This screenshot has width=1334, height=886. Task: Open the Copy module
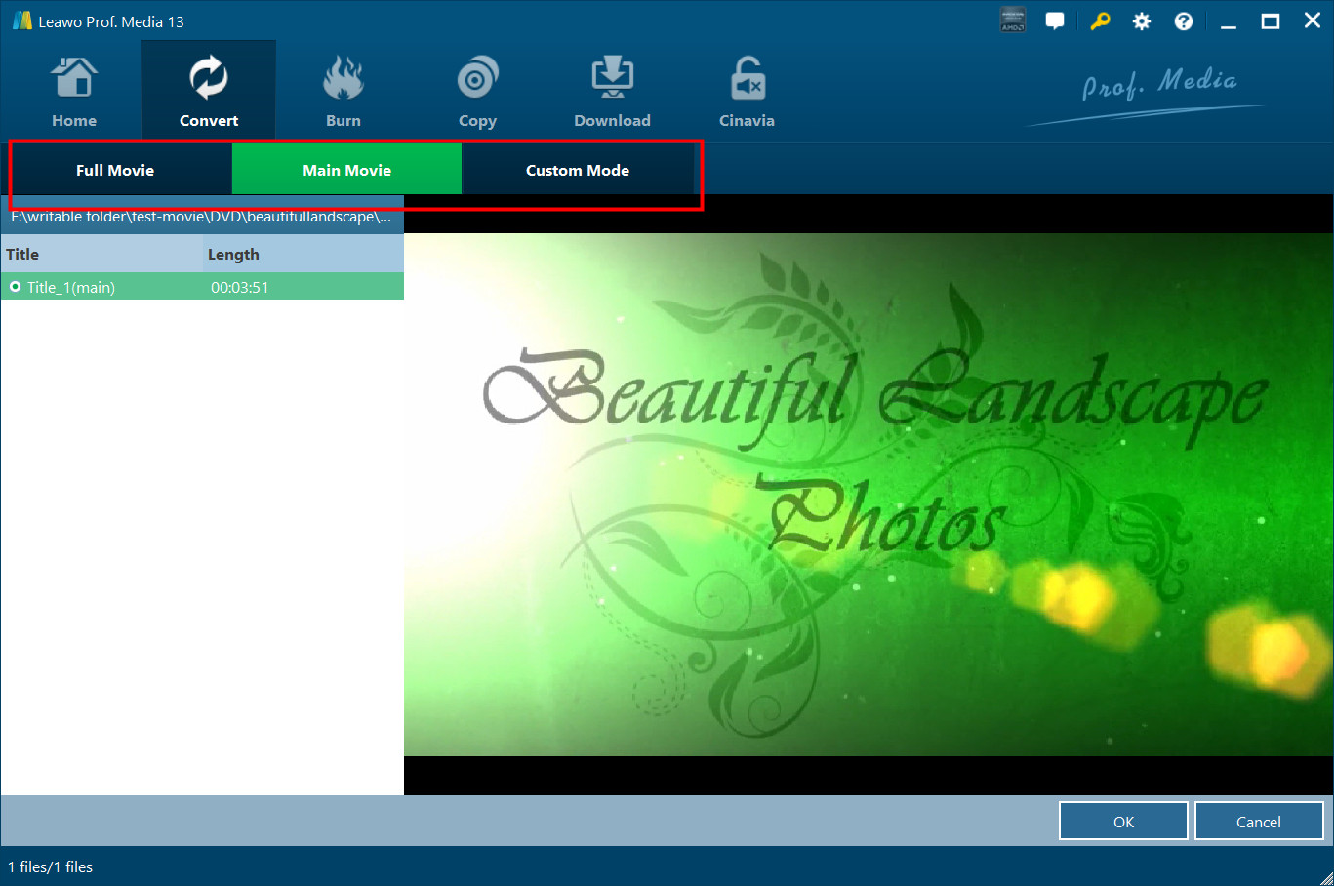click(477, 92)
